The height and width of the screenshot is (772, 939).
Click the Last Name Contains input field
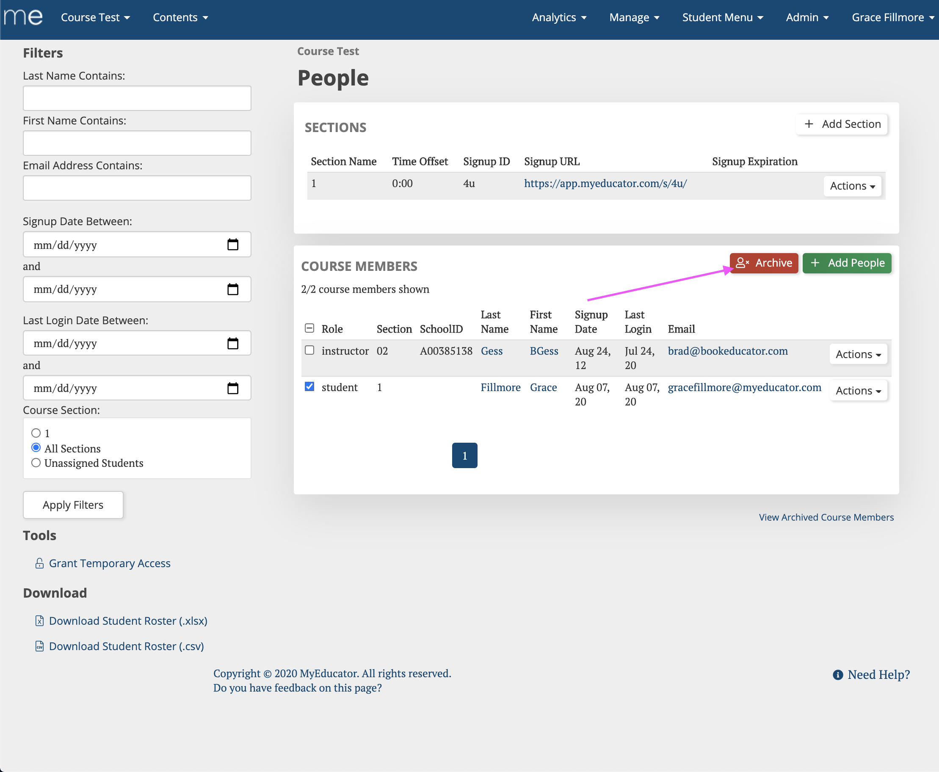click(137, 98)
